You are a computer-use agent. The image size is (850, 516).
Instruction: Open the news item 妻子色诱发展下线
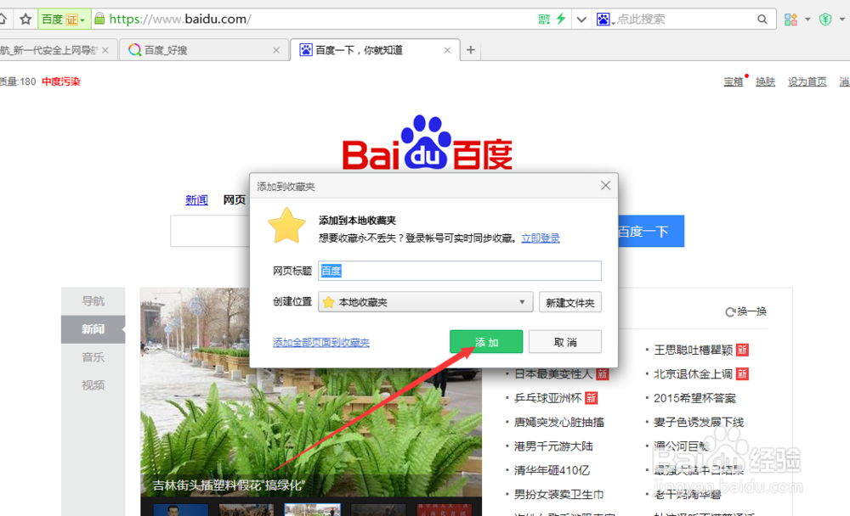699,423
